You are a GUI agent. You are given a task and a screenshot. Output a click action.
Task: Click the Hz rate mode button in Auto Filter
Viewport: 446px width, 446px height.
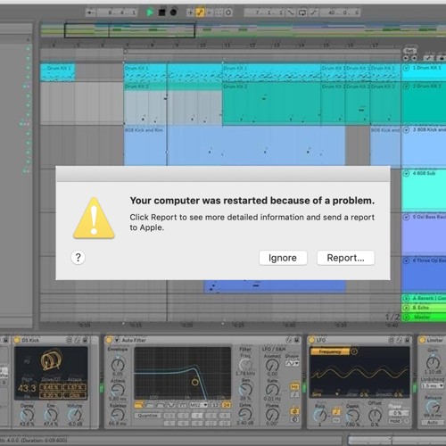pos(294,386)
